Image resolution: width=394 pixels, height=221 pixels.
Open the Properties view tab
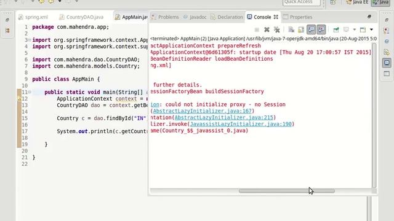298,17
